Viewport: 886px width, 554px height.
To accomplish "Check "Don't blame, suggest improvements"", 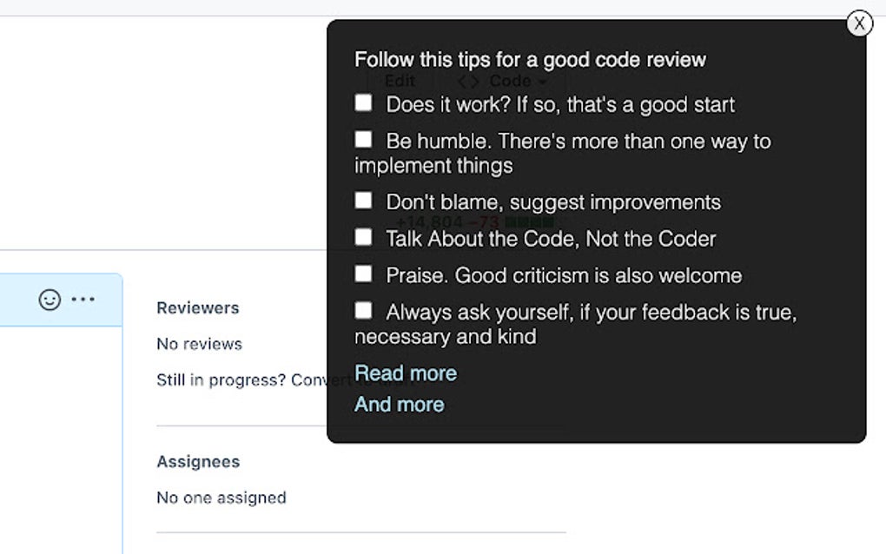I will click(x=363, y=200).
